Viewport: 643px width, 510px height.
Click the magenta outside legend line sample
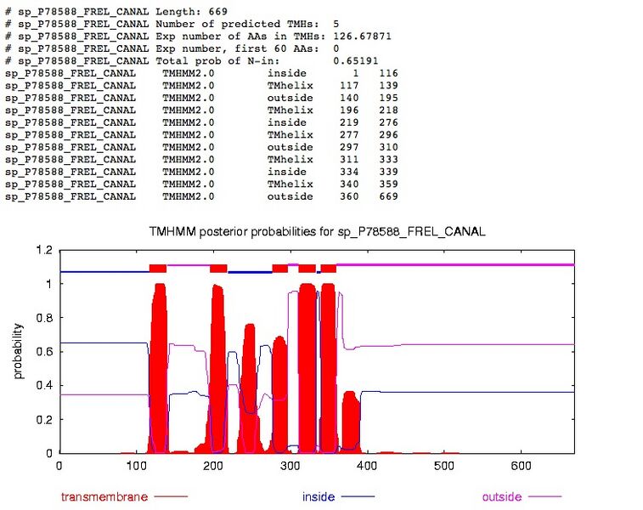point(544,496)
